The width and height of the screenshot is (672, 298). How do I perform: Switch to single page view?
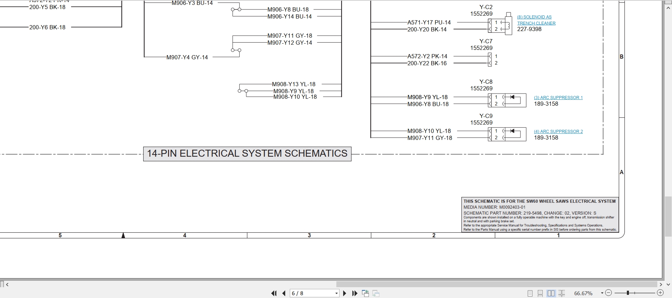[x=530, y=293]
